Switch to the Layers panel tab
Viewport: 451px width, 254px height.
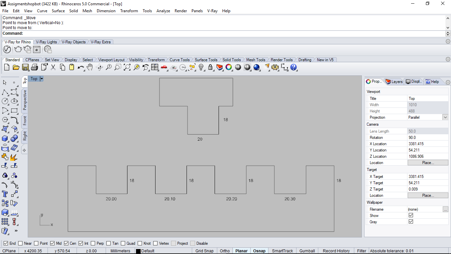pyautogui.click(x=394, y=82)
